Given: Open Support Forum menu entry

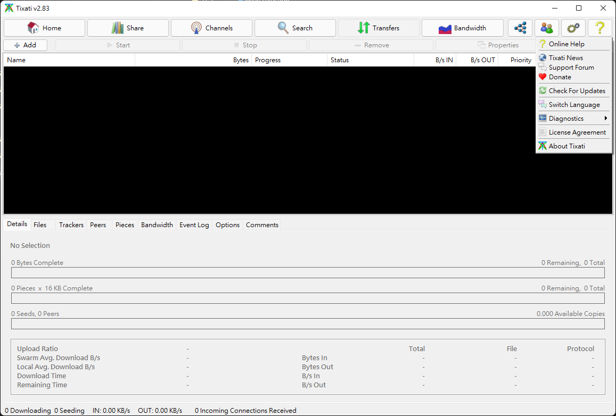Looking at the screenshot, I should coord(574,68).
